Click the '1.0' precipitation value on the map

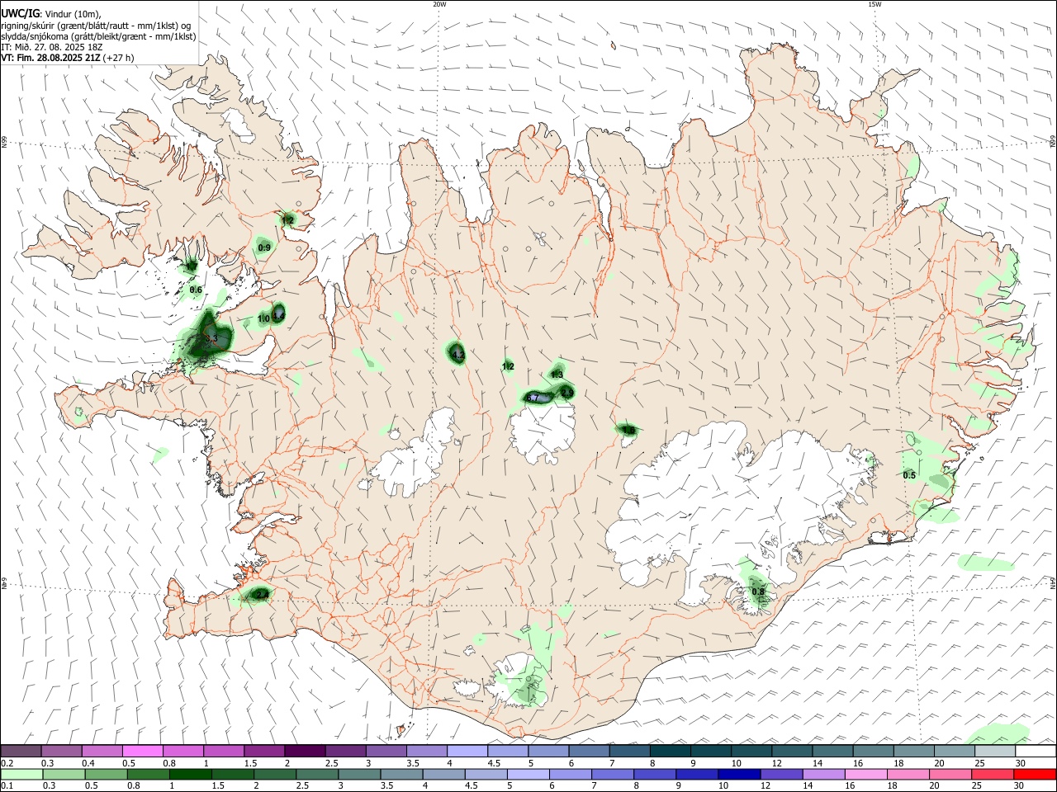[263, 318]
